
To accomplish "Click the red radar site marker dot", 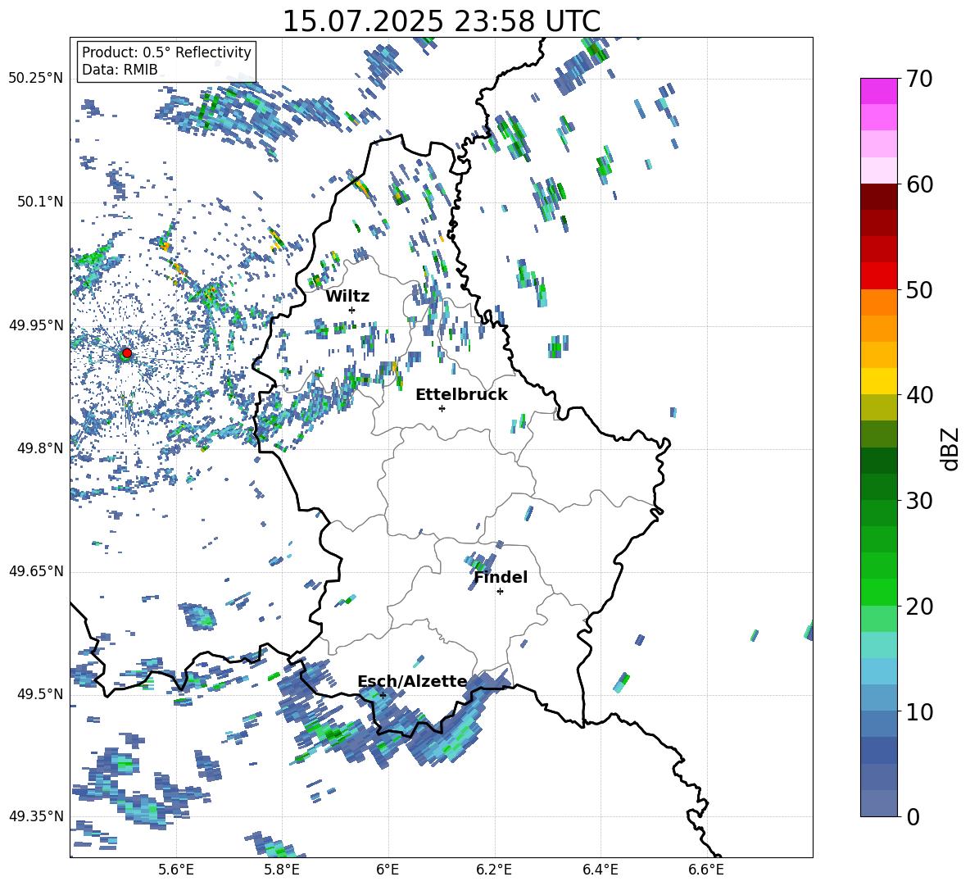I will point(127,353).
